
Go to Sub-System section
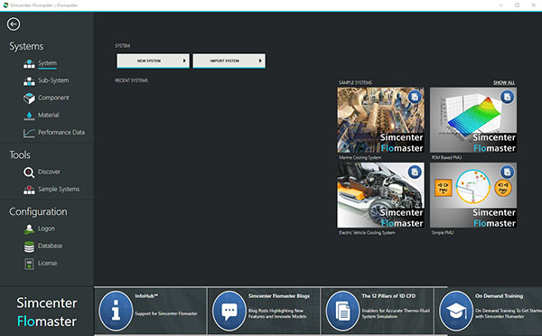53,80
